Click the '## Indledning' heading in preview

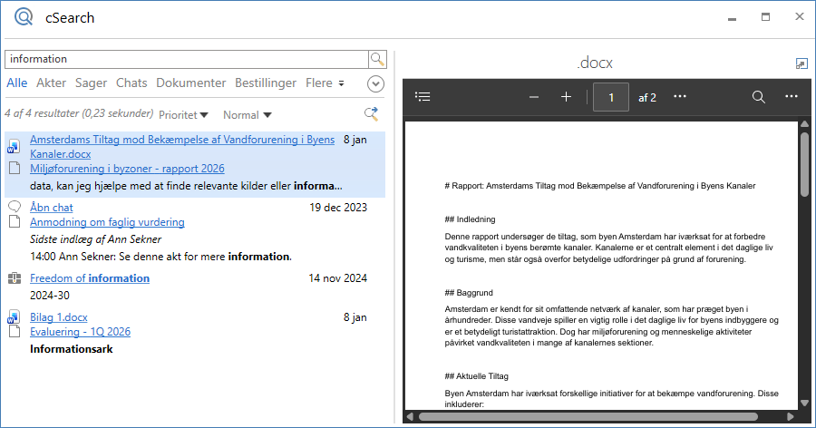pos(470,219)
